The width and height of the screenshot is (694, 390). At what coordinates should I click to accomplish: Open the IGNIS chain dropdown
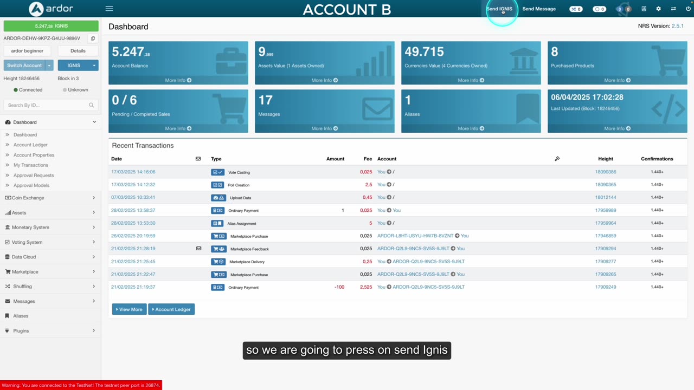point(78,66)
